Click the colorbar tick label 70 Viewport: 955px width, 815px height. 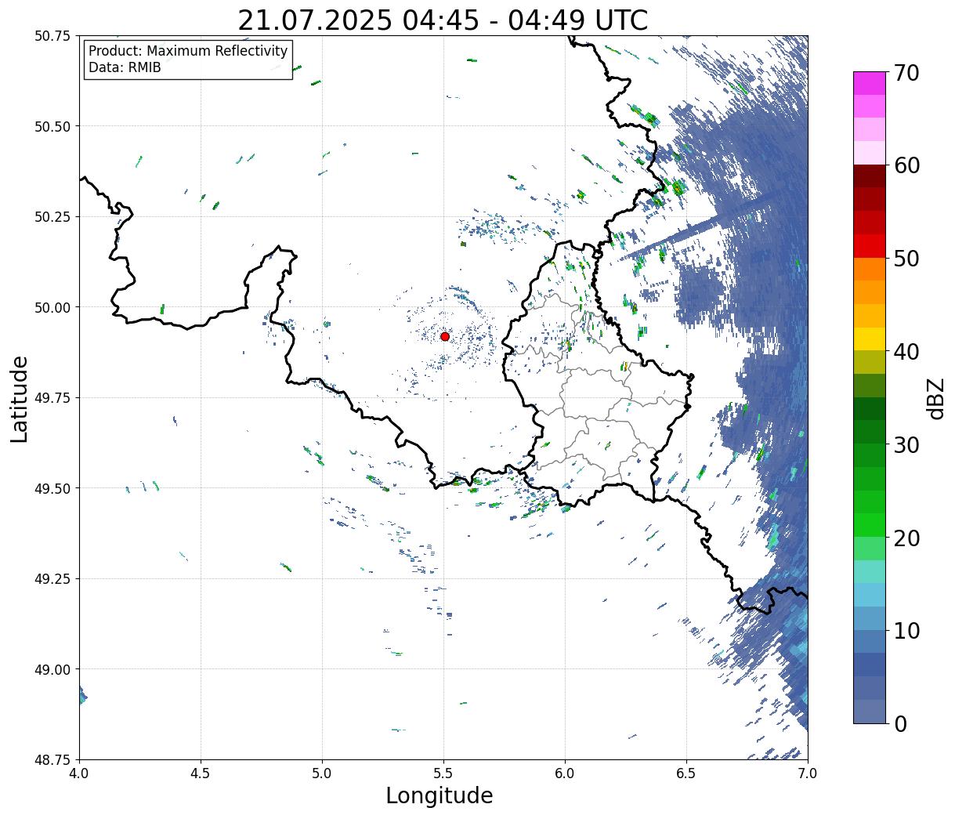click(906, 73)
